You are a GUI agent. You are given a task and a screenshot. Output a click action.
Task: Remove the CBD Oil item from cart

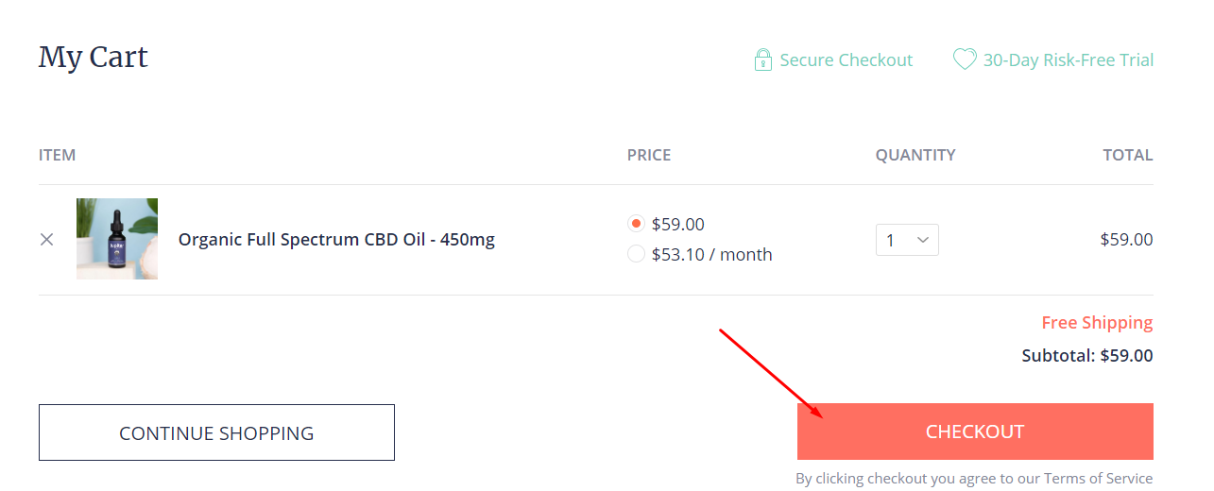(x=47, y=240)
